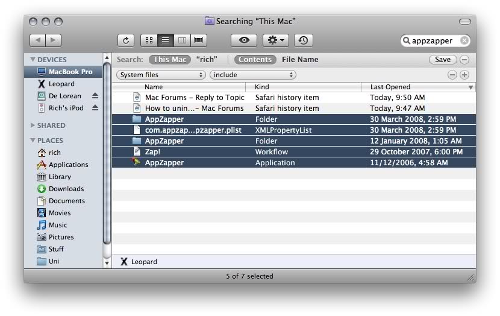Screen dimensions: 500x316
Task: Open Music in sidebar
Action: tap(63, 225)
